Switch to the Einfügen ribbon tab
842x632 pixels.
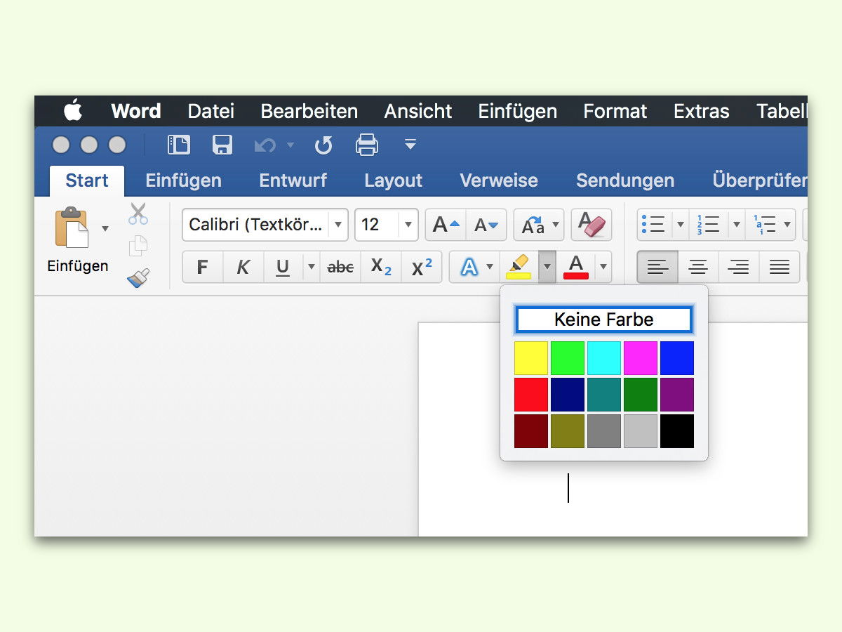pyautogui.click(x=183, y=180)
